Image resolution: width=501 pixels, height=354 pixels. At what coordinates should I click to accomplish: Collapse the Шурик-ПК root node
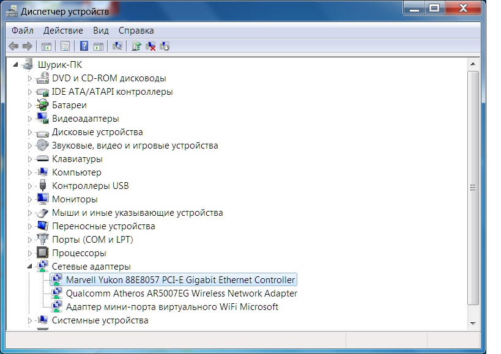(15, 65)
